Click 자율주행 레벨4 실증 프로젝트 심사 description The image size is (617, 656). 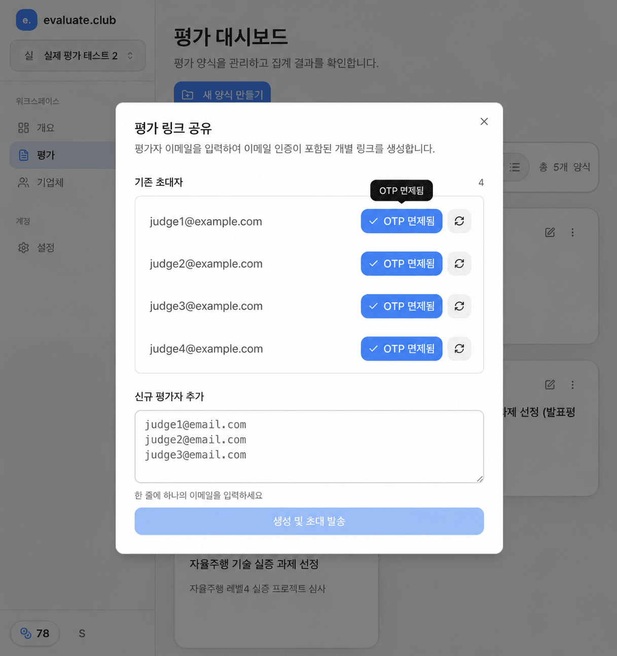(x=258, y=589)
